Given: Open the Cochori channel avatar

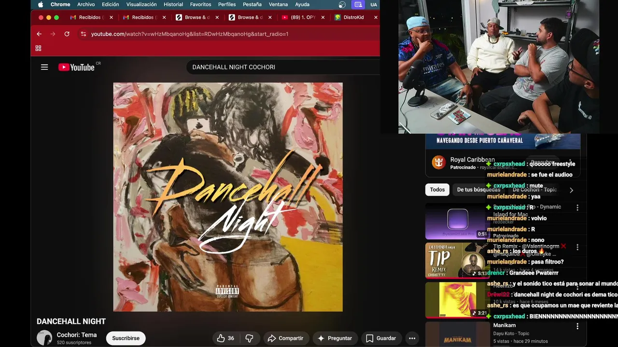Looking at the screenshot, I should pyautogui.click(x=44, y=338).
